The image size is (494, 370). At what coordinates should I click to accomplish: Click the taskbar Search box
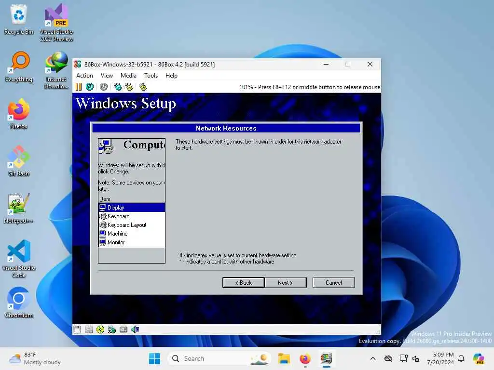(x=220, y=358)
